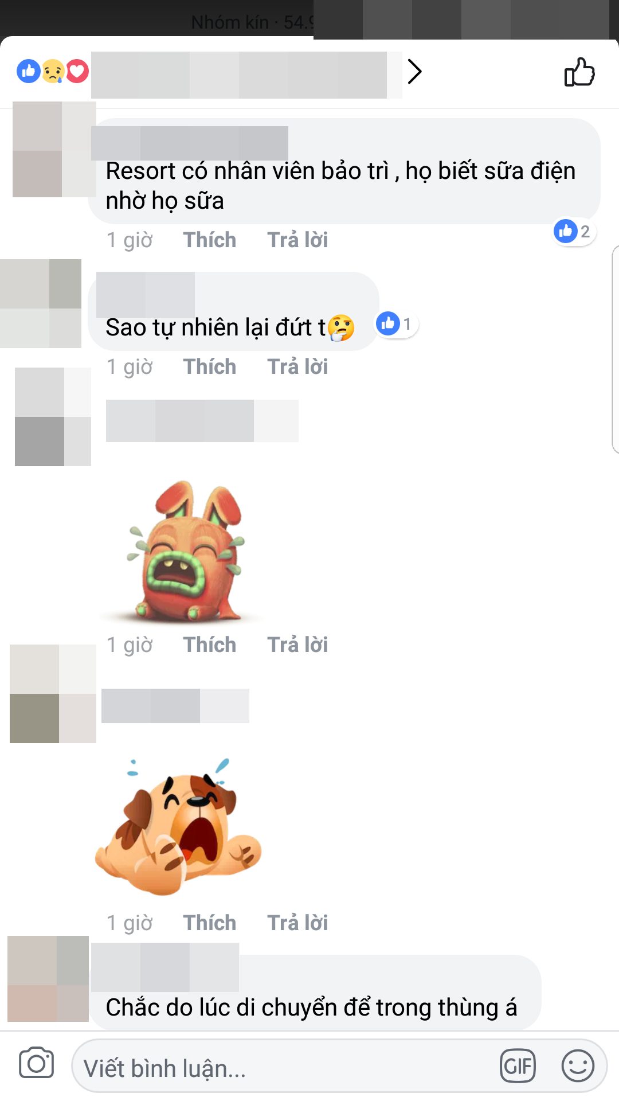Screen dimensions: 619x1101
Task: Click 'Trả lời' under the crying dog sticker
Action: click(297, 923)
